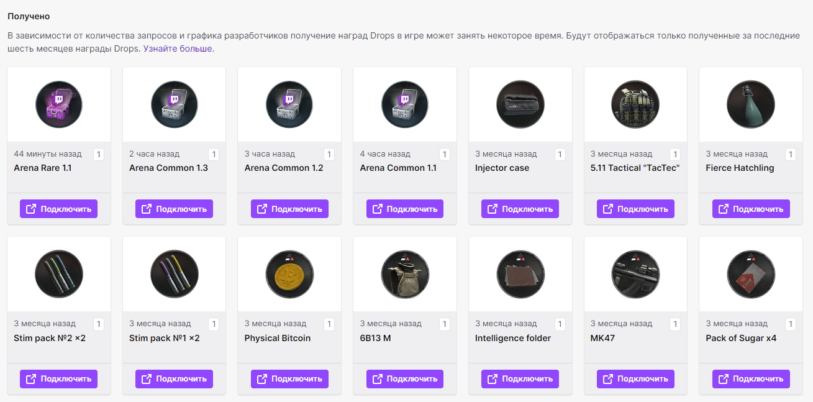813x402 pixels.
Task: Click the Injector case item icon
Action: click(x=520, y=104)
